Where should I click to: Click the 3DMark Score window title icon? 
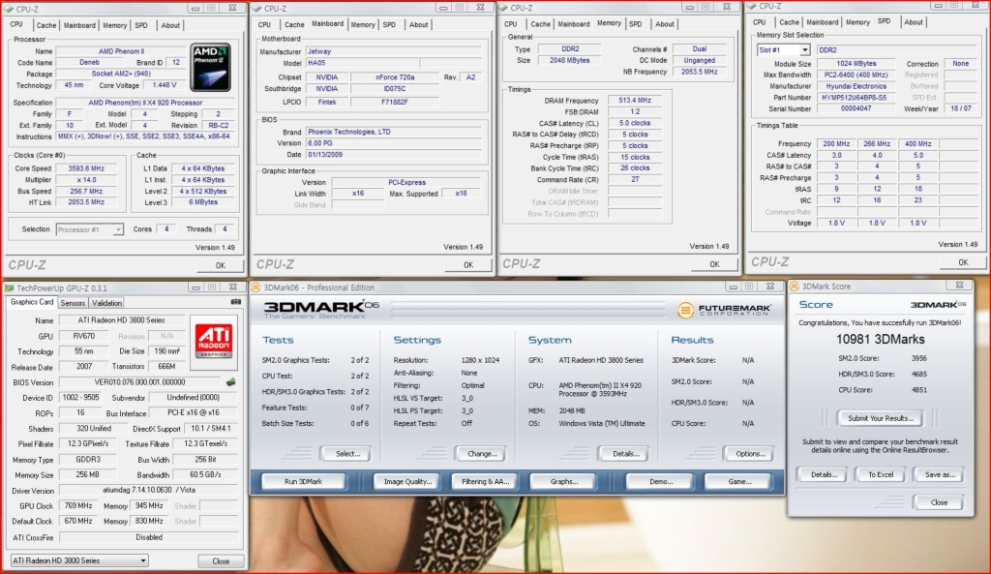796,287
